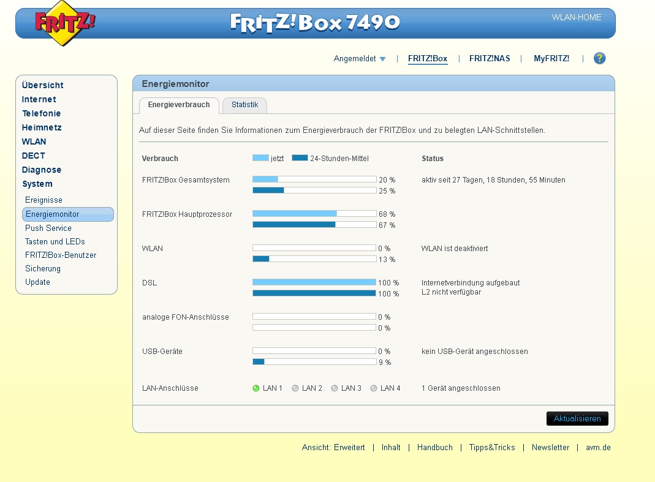The height and width of the screenshot is (482, 655).
Task: Click the WLAN-HOME header text
Action: [x=577, y=17]
